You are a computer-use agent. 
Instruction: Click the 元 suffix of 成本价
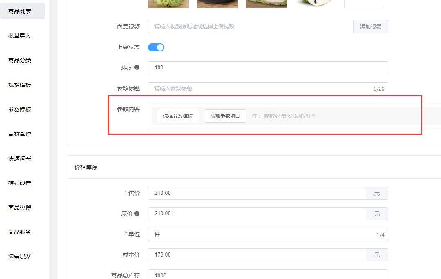(377, 255)
